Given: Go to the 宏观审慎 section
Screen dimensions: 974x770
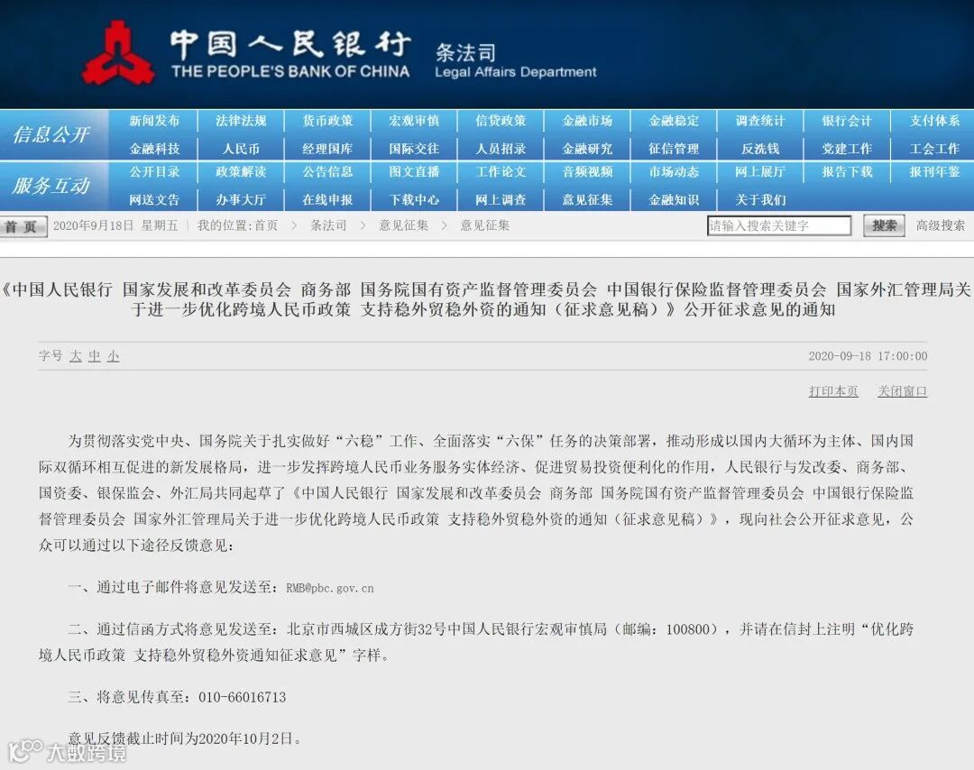Looking at the screenshot, I should click(414, 121).
